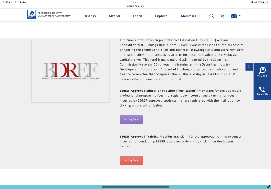Click the SIDC logo in the header
This screenshot has width=271, height=189.
pos(32,15)
